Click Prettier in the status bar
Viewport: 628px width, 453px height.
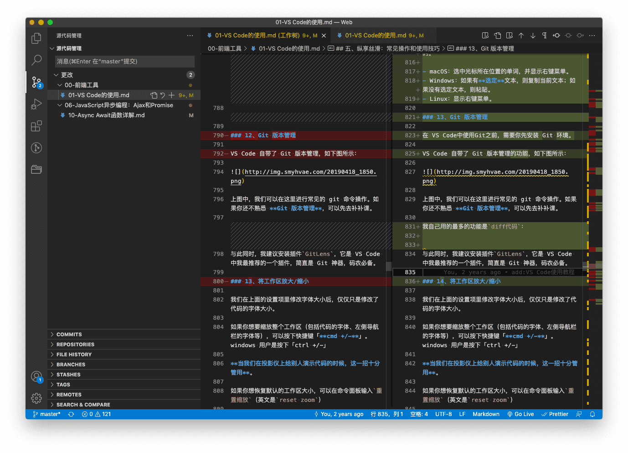click(x=555, y=414)
